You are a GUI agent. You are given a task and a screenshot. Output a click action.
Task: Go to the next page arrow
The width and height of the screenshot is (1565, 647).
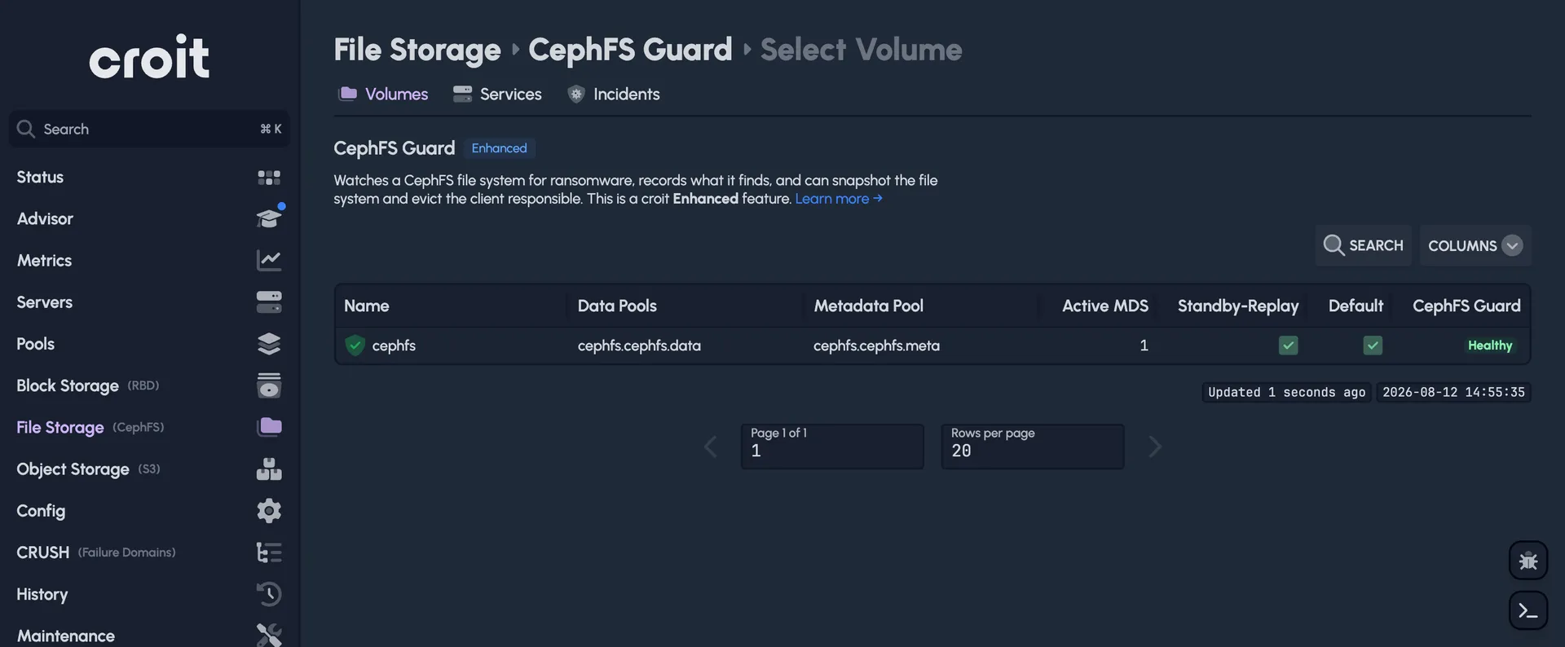pos(1155,447)
